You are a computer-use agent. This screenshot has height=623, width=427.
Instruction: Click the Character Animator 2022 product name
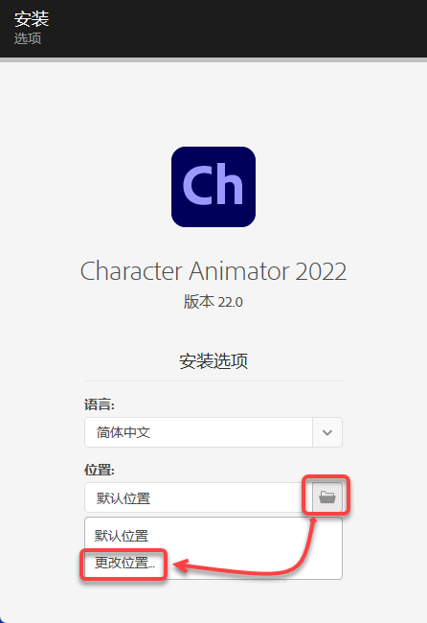point(213,271)
